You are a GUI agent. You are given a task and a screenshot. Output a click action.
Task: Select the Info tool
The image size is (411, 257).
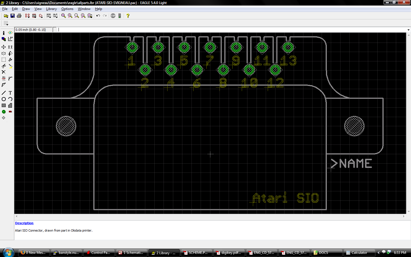tap(4, 33)
